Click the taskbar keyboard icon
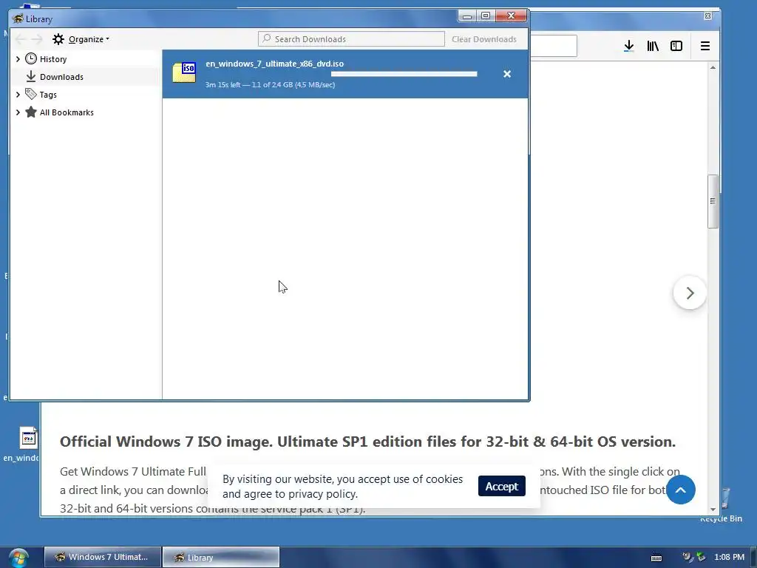This screenshot has height=568, width=757. point(656,558)
